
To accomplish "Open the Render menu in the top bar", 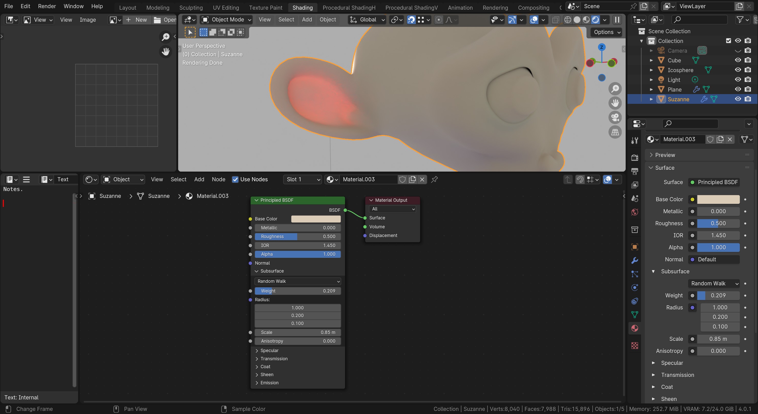I will pyautogui.click(x=47, y=6).
